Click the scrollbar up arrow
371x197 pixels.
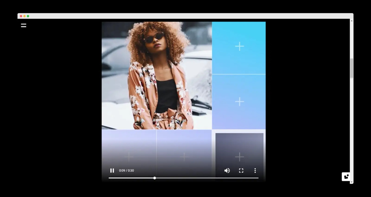[351, 21]
